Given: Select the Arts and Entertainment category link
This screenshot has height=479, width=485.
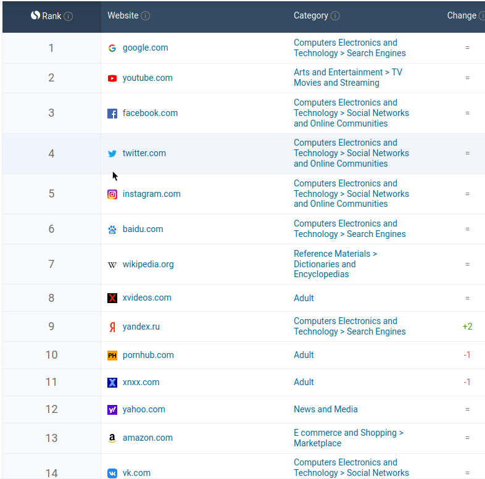Looking at the screenshot, I should coord(347,78).
